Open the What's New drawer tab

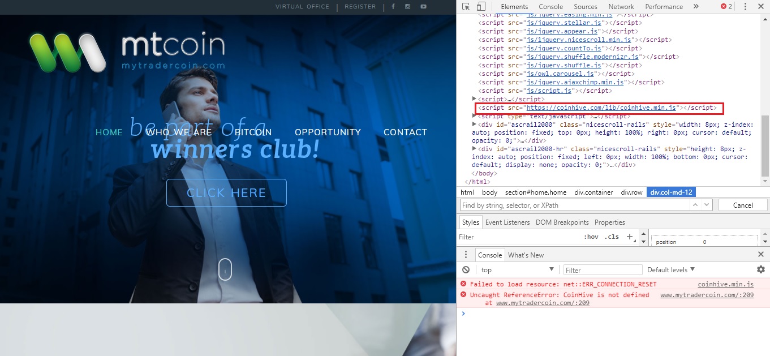[526, 255]
